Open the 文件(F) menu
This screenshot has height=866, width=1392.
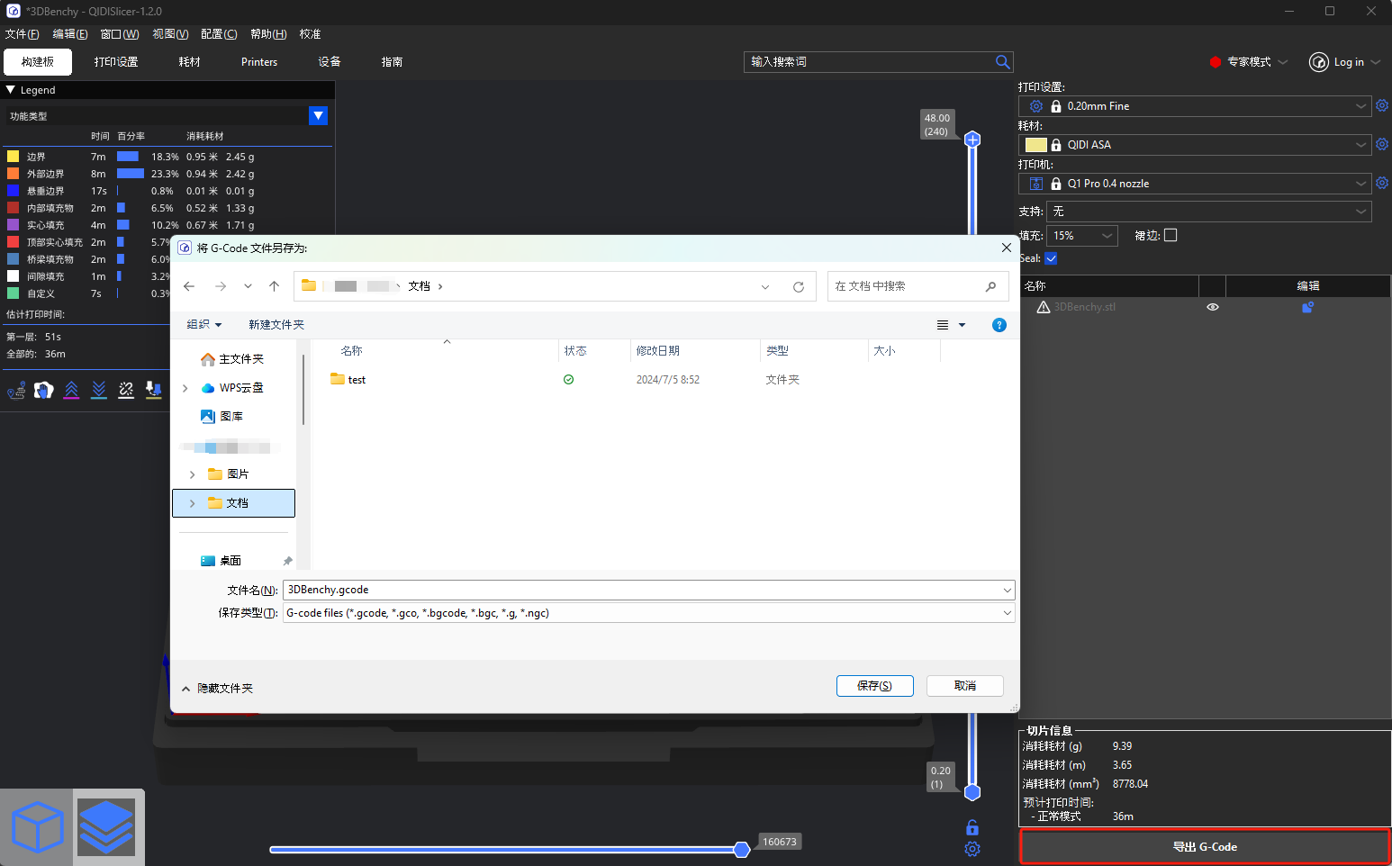[22, 34]
